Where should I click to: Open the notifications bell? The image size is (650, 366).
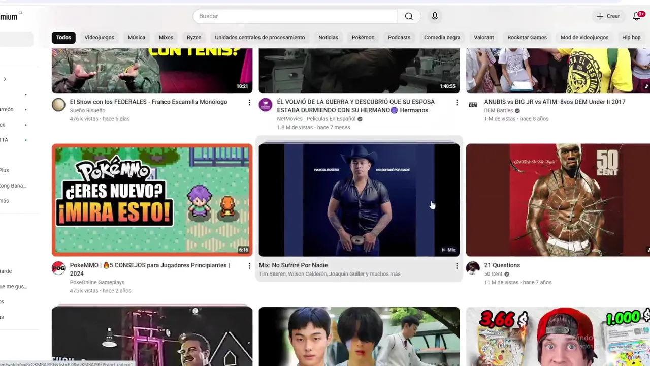[x=637, y=16]
